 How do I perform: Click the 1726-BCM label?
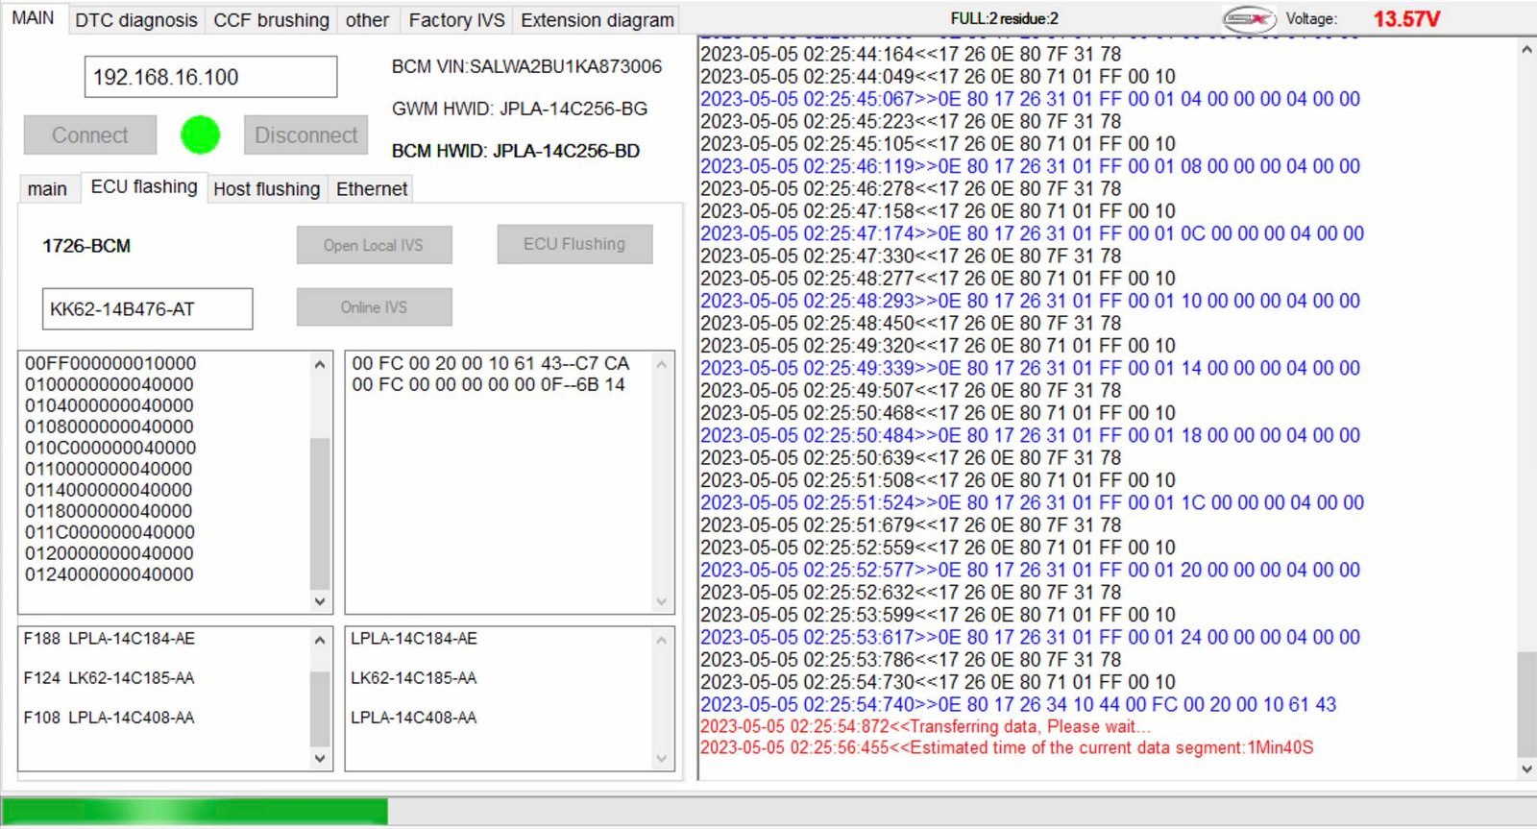86,246
